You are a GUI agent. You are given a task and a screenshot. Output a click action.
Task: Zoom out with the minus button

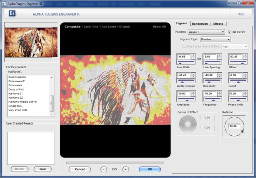pos(104,169)
